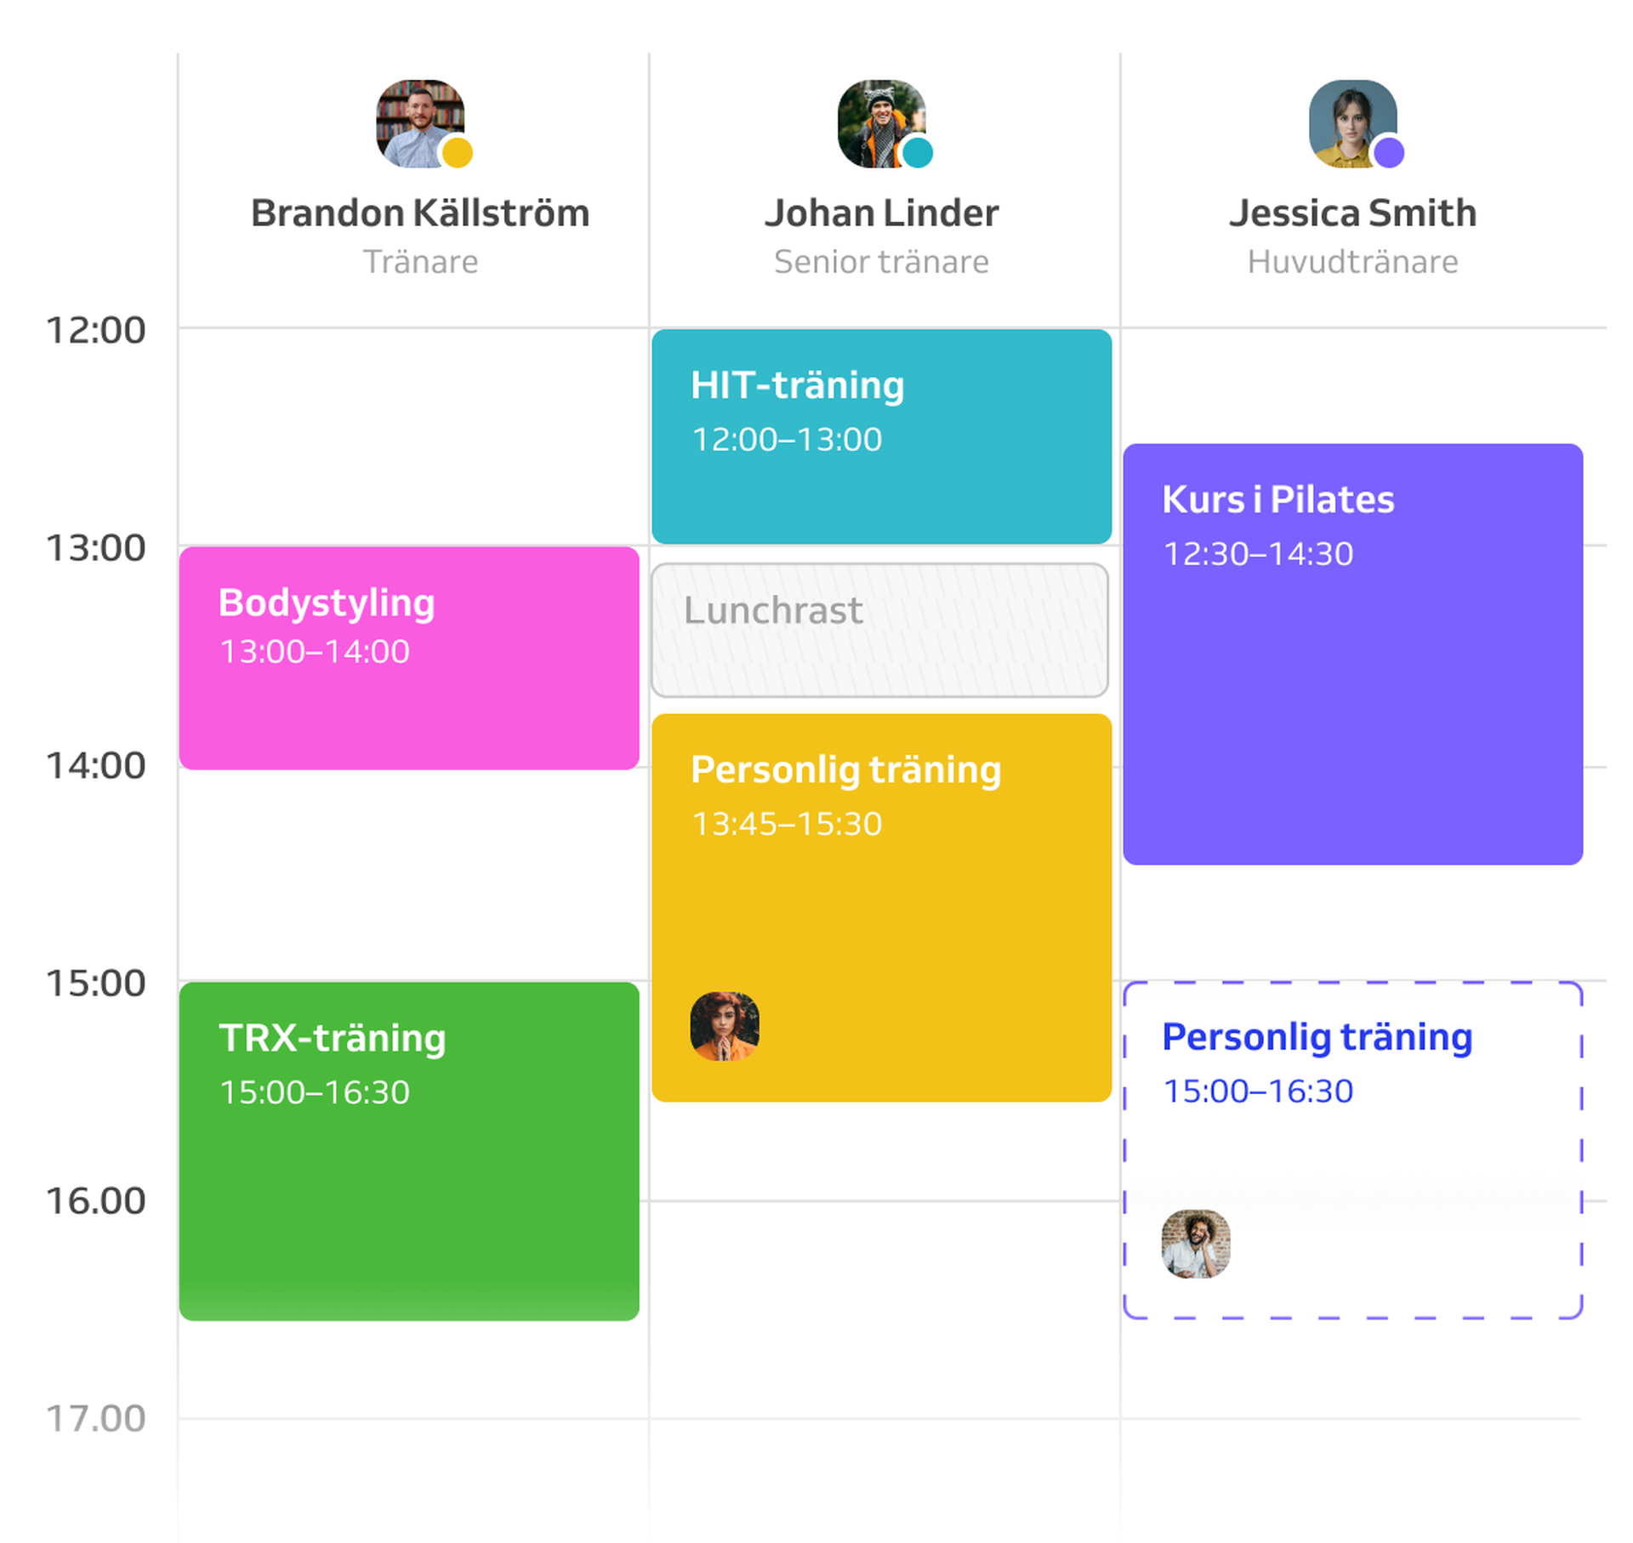Open Johan's Personlig träning 13:45–15:30 event
This screenshot has width=1633, height=1543.
pos(881,910)
